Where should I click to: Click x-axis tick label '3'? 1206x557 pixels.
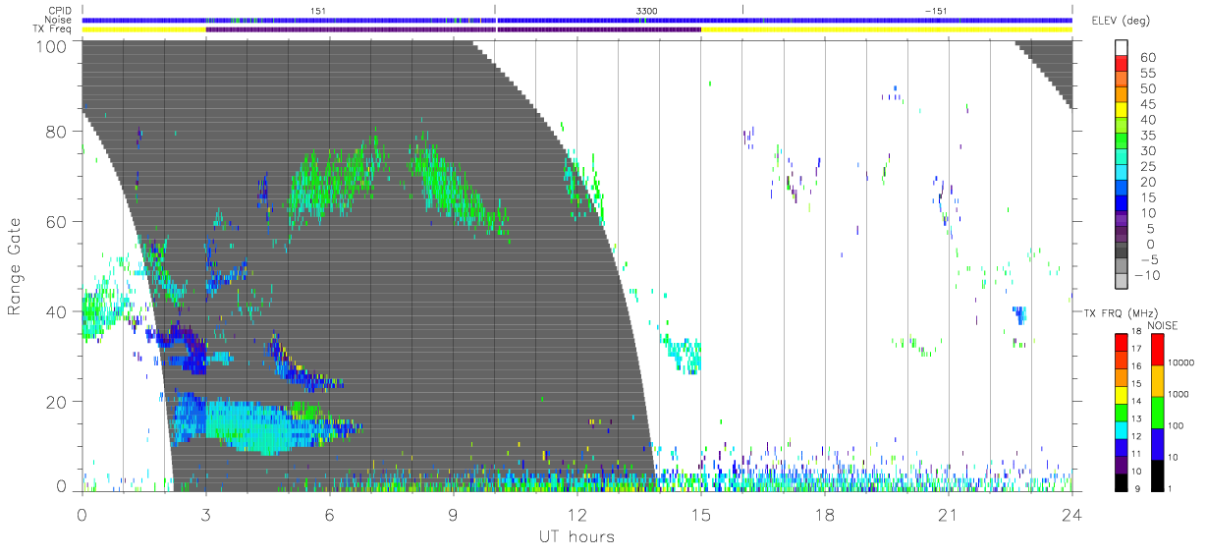(x=205, y=514)
